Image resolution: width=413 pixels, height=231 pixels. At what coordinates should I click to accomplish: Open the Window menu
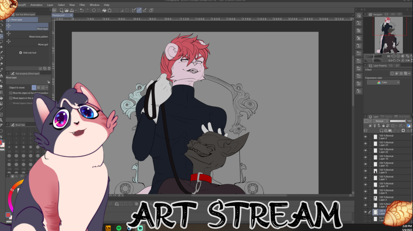(95, 5)
